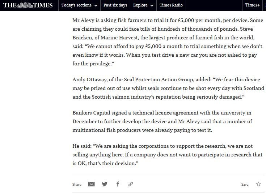Viewport: 266px width, 194px height.
Task: Click the Bankers Capital paragraph
Action: coord(162,121)
